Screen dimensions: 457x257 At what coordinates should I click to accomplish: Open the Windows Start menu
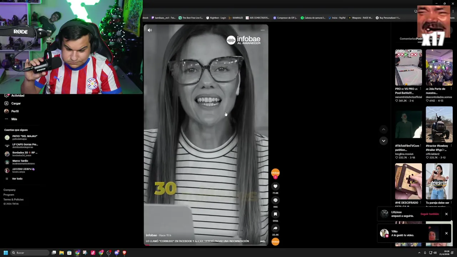(x=6, y=253)
